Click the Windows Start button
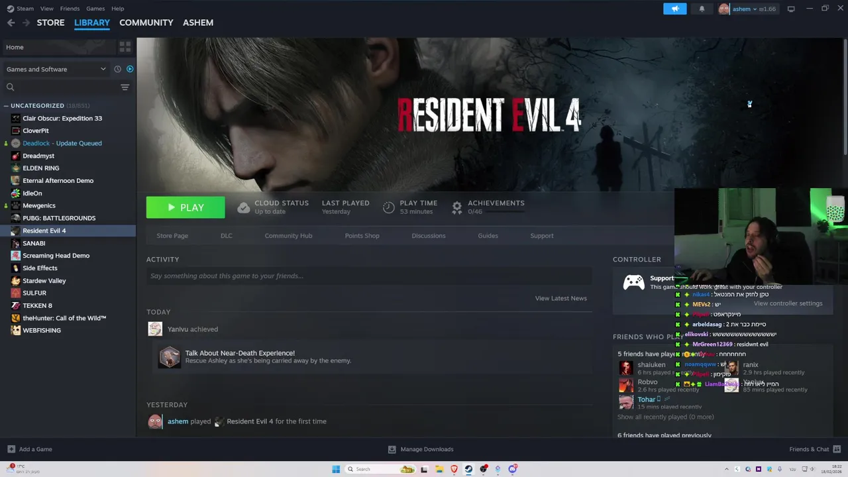This screenshot has height=477, width=848. coord(336,469)
